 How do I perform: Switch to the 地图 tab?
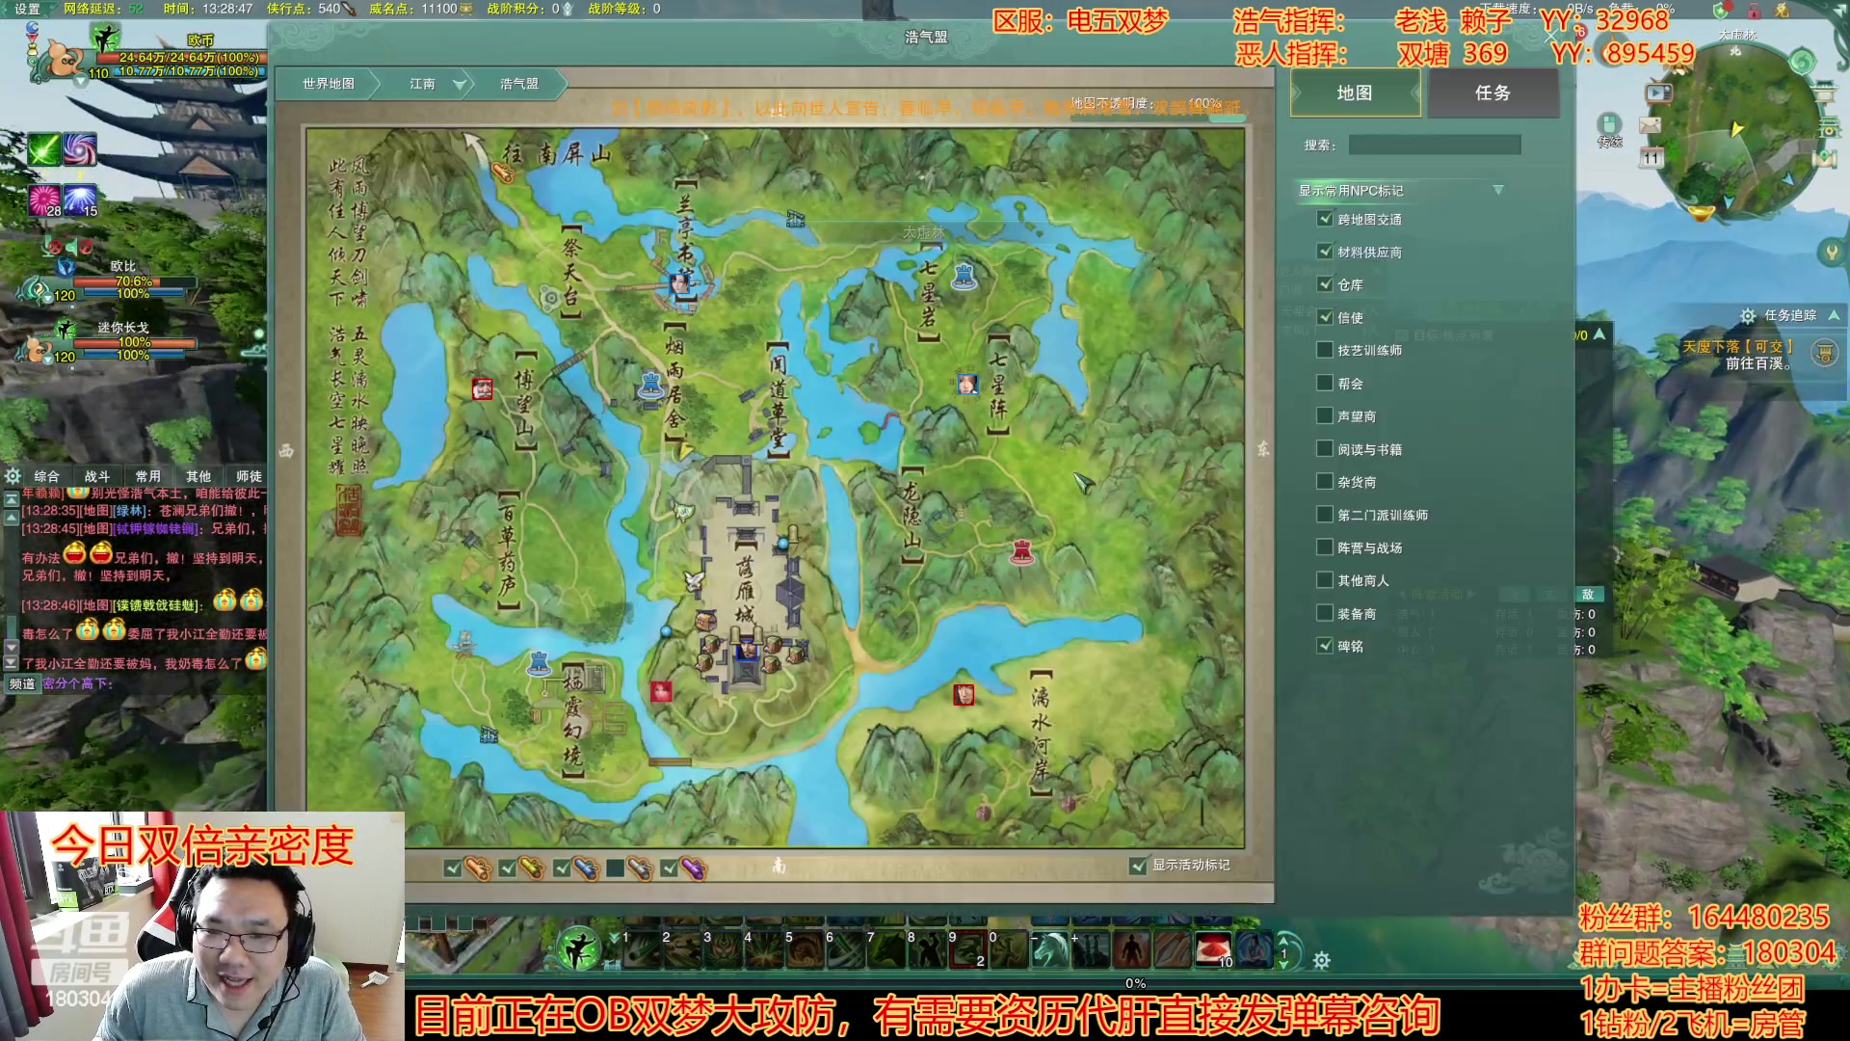click(x=1355, y=93)
